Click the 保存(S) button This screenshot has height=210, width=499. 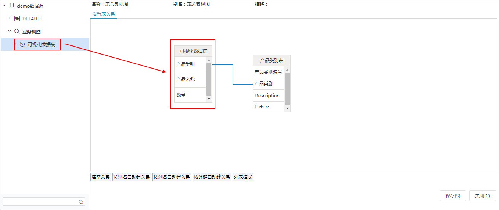click(453, 196)
